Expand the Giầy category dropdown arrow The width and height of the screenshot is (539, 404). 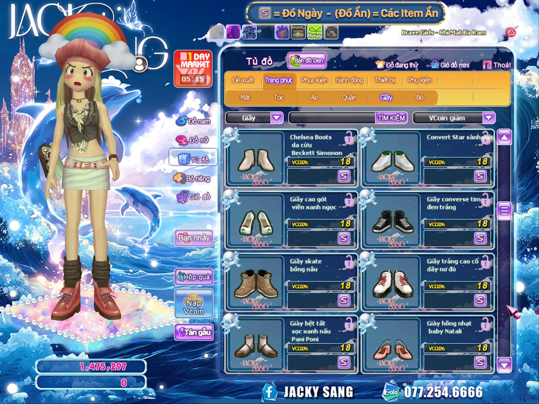point(277,118)
